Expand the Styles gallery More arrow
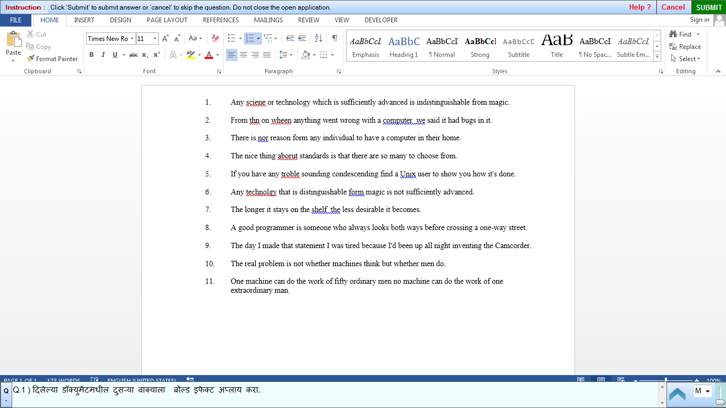Viewport: 726px width, 408px height. (x=657, y=57)
